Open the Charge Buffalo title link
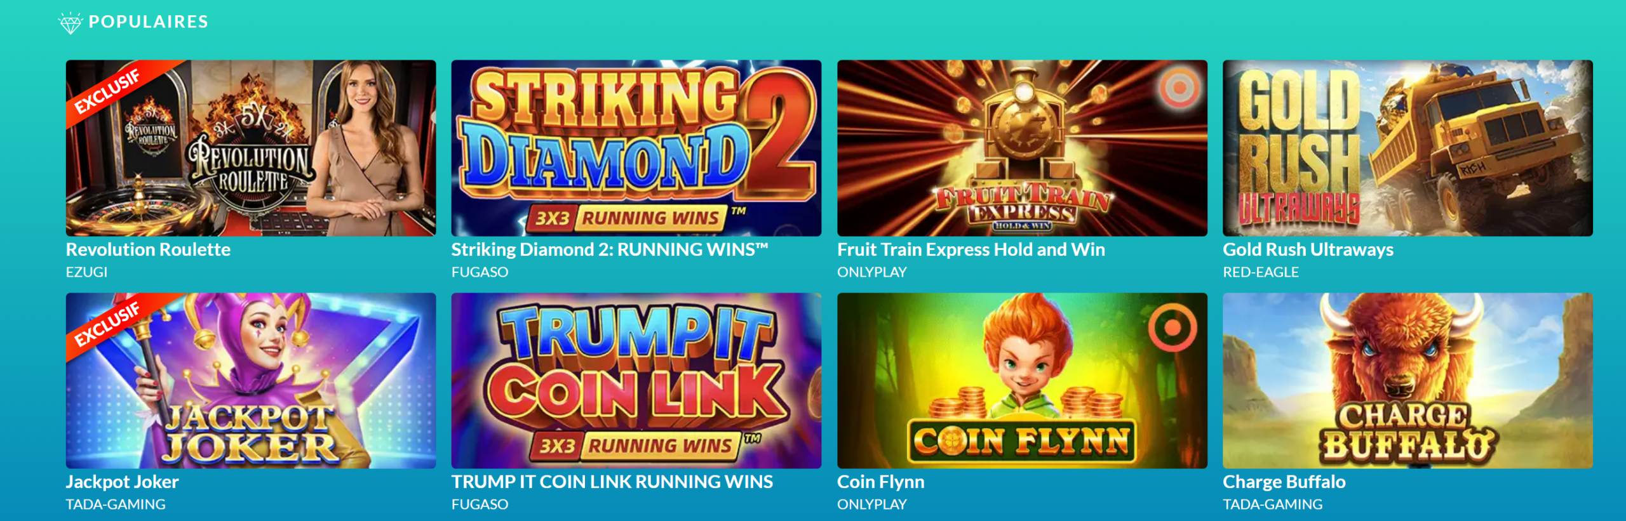The width and height of the screenshot is (1626, 521). tap(1284, 482)
